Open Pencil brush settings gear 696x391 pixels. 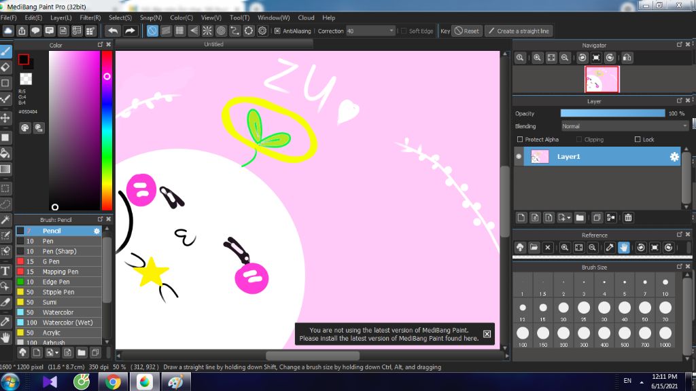click(x=97, y=231)
